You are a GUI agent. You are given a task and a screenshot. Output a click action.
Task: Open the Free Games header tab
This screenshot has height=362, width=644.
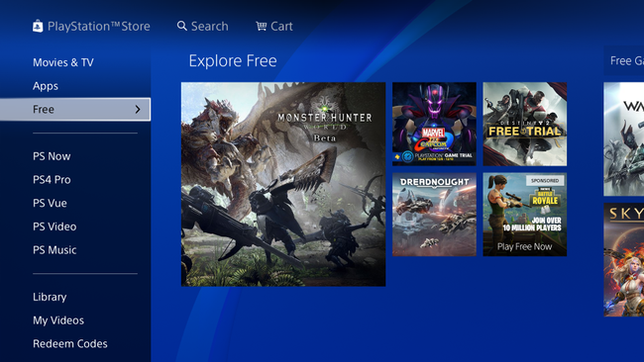point(624,60)
